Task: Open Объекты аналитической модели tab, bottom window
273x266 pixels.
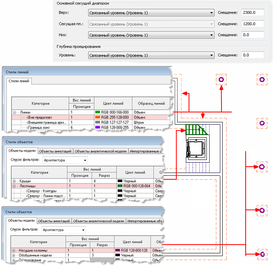Action: (x=99, y=221)
